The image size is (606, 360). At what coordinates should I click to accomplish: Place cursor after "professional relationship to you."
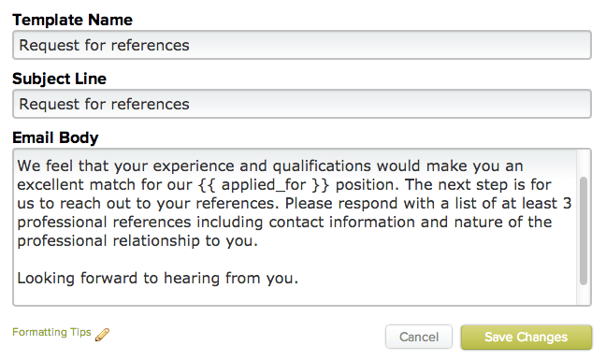[258, 241]
